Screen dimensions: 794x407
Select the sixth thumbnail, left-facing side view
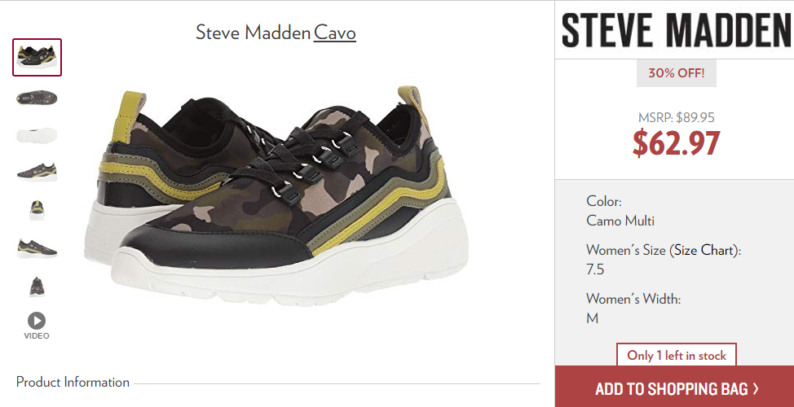pos(37,248)
